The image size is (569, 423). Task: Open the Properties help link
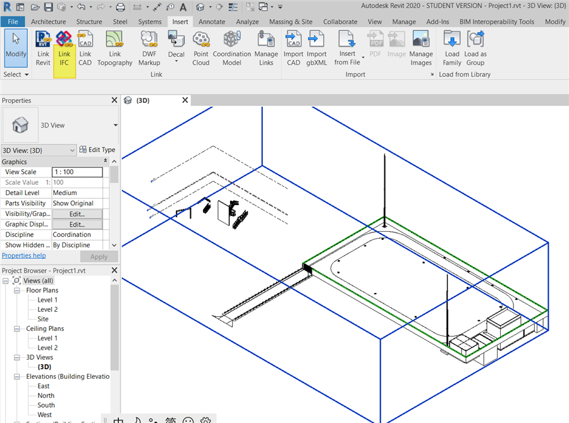(x=24, y=256)
